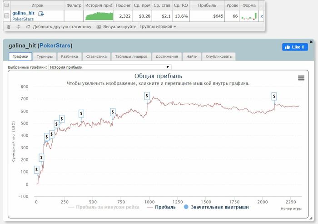Open the История прибыли graph selector
The height and width of the screenshot is (224, 318).
pyautogui.click(x=110, y=67)
